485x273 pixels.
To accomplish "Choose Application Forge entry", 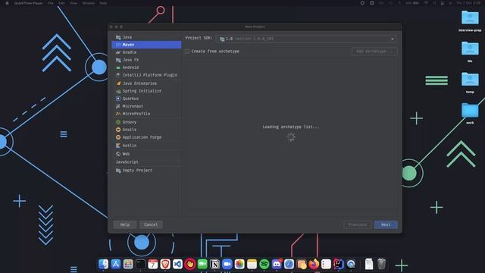I will pyautogui.click(x=146, y=137).
